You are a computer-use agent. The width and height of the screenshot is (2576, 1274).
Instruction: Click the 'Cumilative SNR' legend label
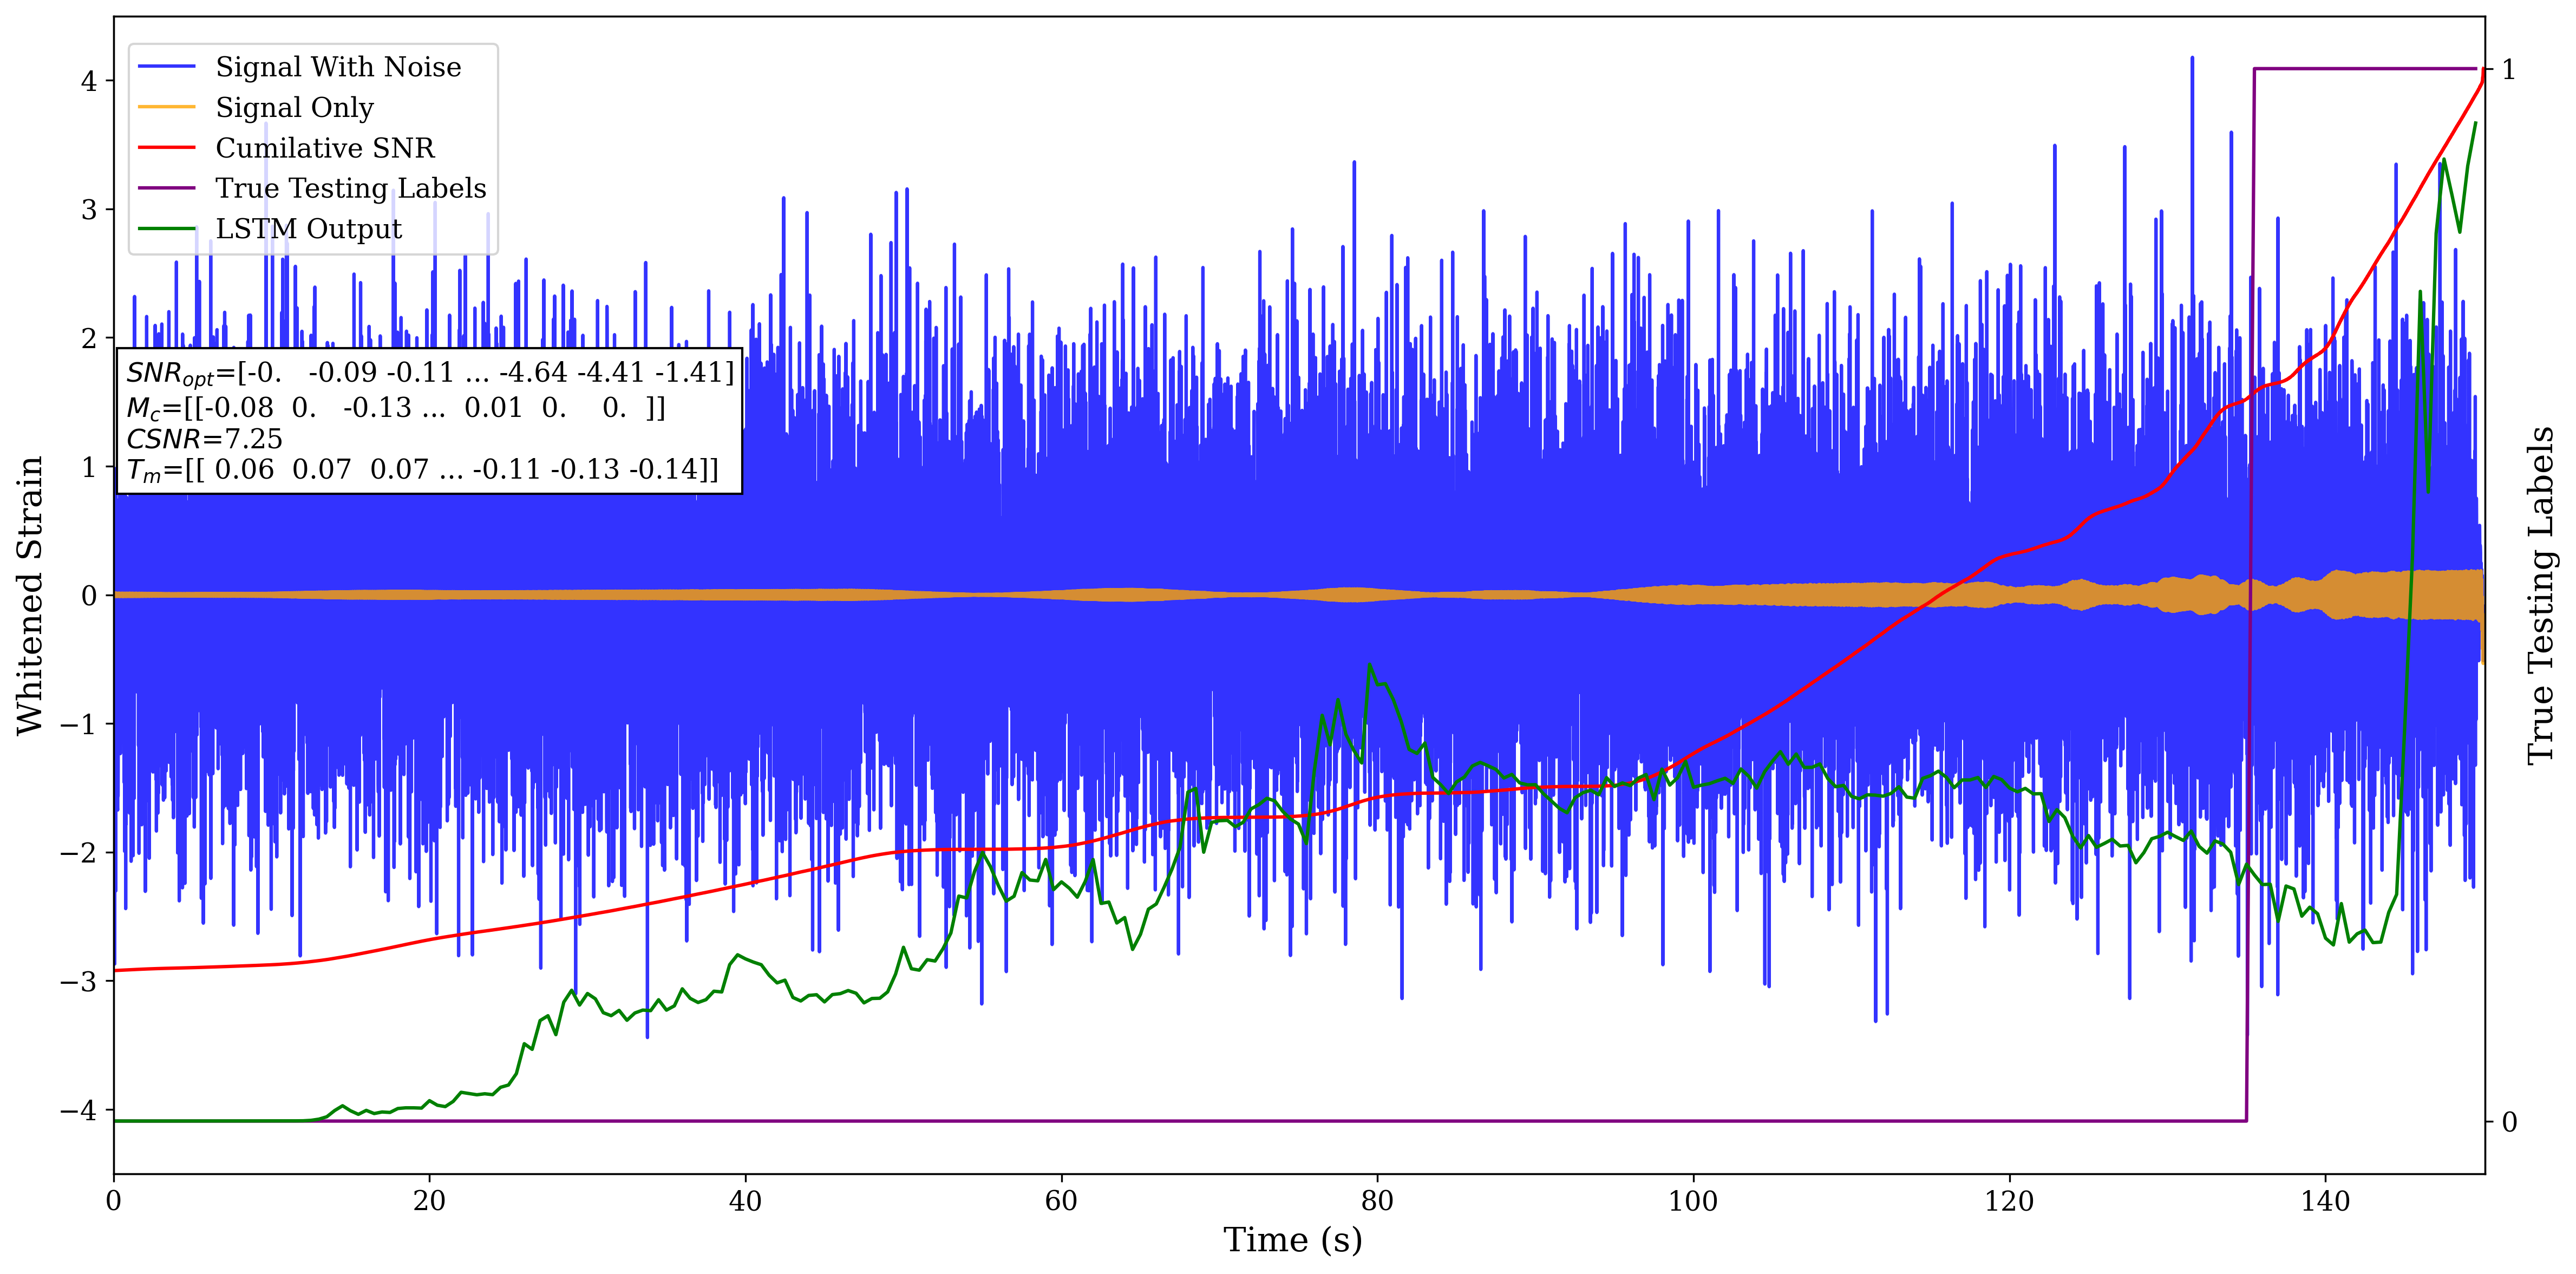325,148
